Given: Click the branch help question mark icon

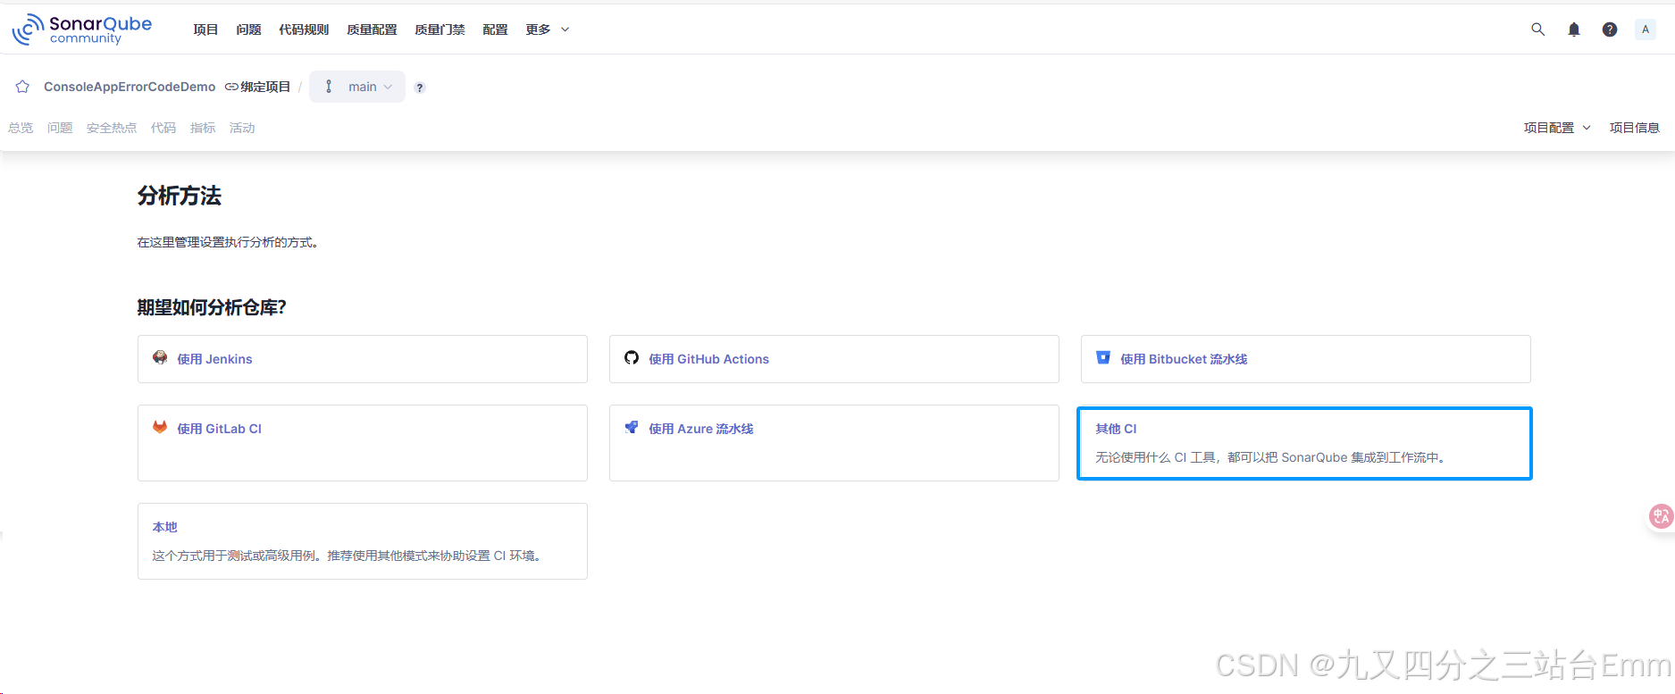Looking at the screenshot, I should (420, 88).
